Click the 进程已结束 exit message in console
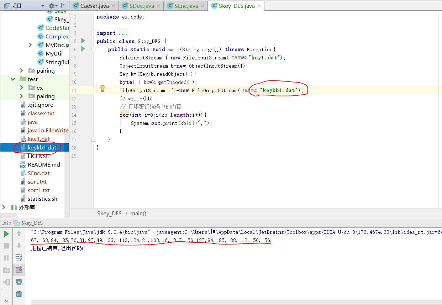The width and height of the screenshot is (442, 305). [58, 248]
